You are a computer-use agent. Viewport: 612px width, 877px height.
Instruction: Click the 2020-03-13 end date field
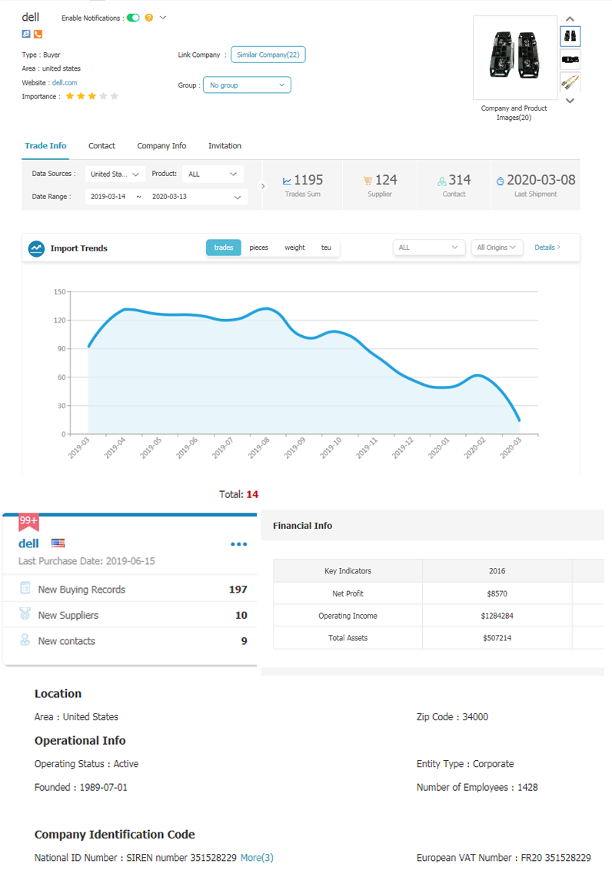[x=169, y=197]
